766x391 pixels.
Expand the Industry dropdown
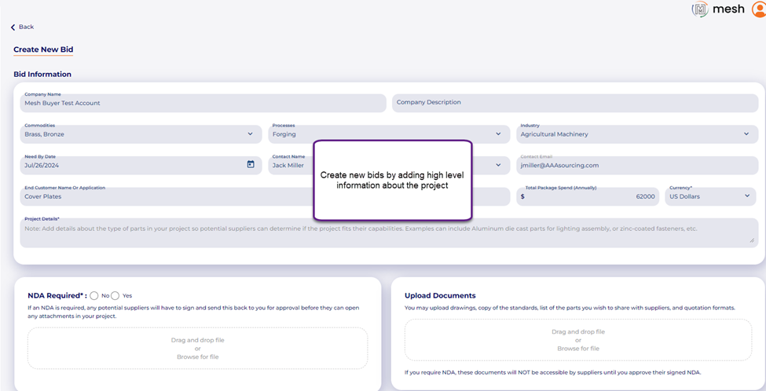click(x=746, y=134)
